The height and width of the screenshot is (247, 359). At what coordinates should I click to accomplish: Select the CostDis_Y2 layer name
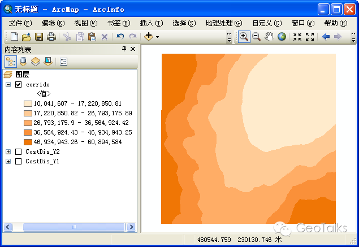pyautogui.click(x=42, y=152)
